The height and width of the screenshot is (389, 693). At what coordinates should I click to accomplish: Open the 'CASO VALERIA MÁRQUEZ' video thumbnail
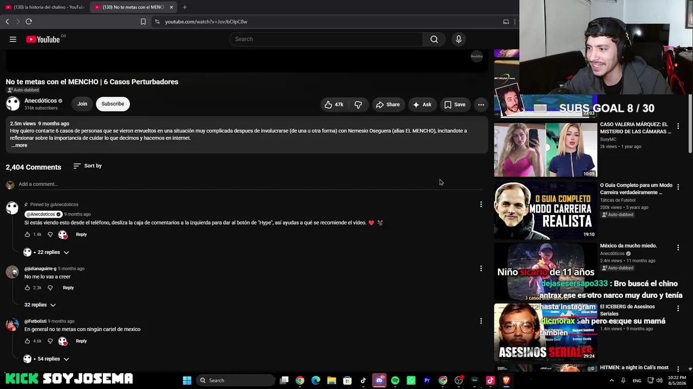click(545, 150)
